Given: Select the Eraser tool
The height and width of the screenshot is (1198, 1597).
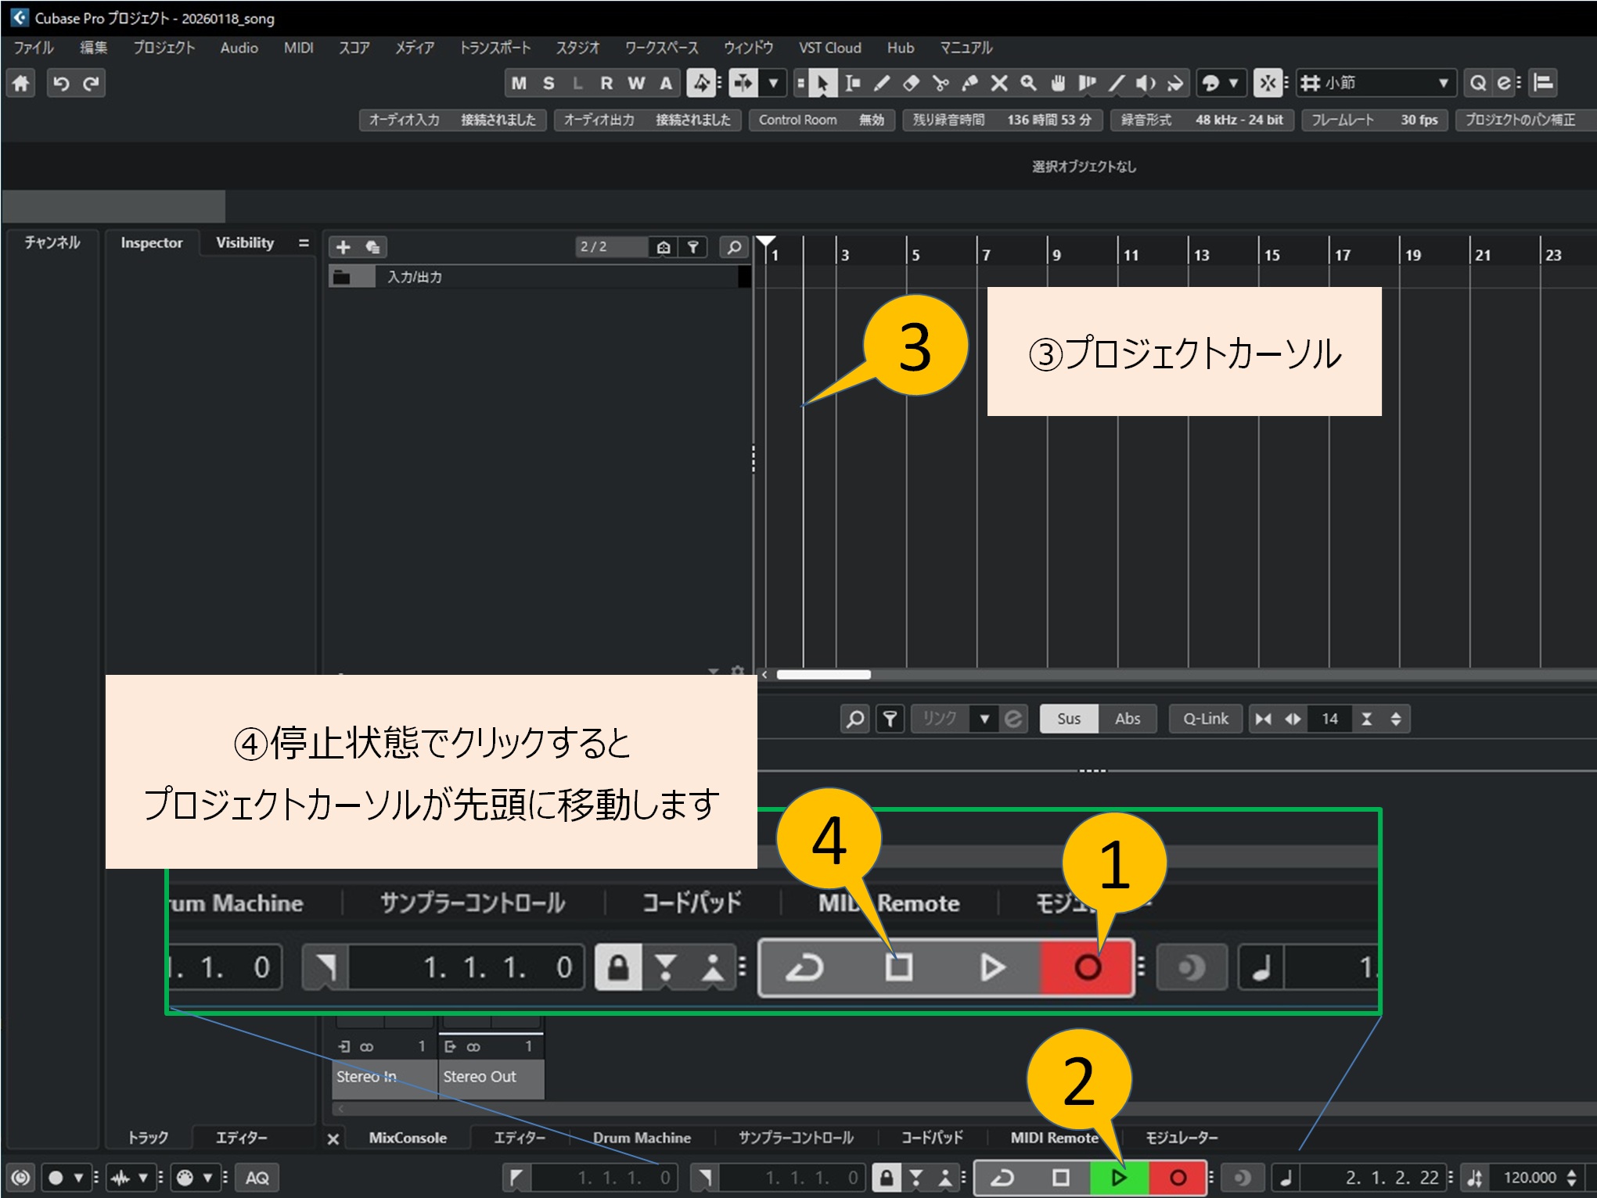Looking at the screenshot, I should pos(912,83).
